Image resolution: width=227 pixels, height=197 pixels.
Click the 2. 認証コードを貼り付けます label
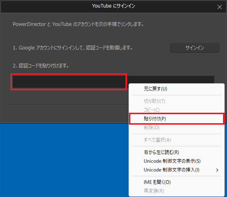pyautogui.click(x=41, y=66)
